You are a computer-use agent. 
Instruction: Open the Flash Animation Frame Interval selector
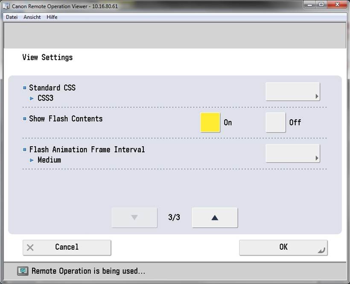292,153
